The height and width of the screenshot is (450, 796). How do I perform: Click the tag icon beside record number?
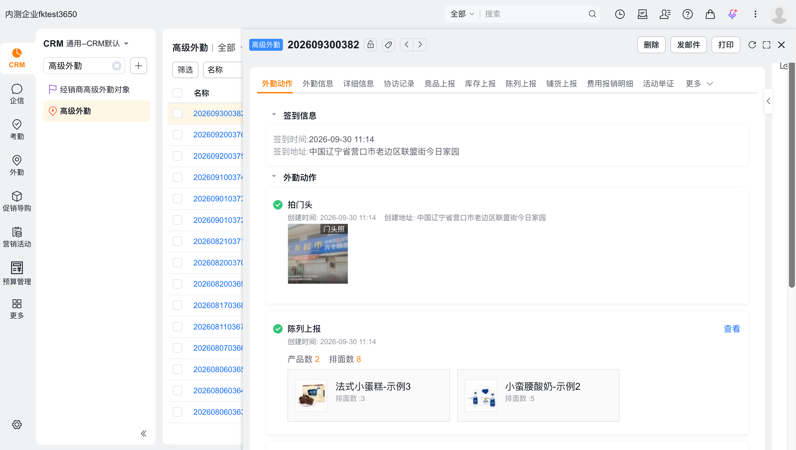(x=388, y=45)
